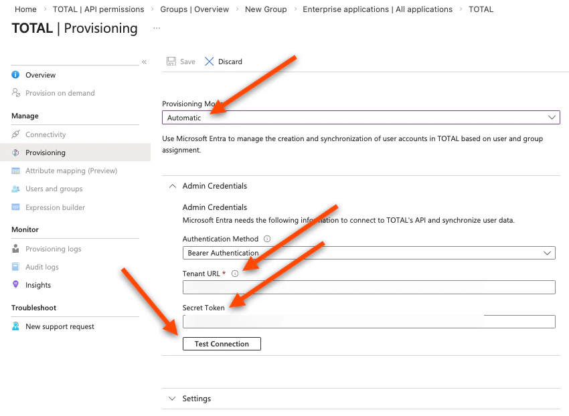This screenshot has height=416, width=569.
Task: Click the Test Connection button
Action: tap(222, 344)
